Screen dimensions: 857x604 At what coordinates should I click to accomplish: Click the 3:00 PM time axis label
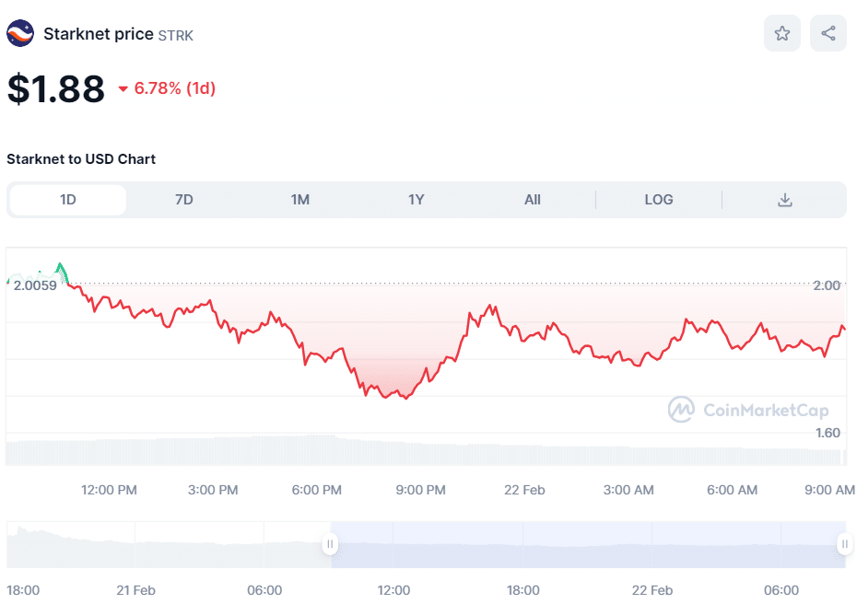(213, 491)
